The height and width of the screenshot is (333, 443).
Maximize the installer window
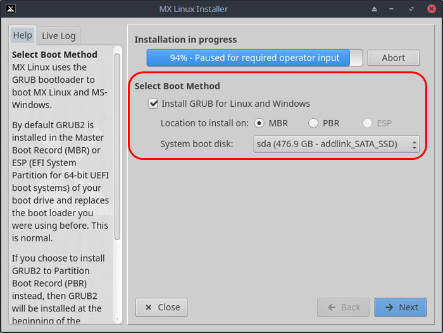tap(411, 9)
